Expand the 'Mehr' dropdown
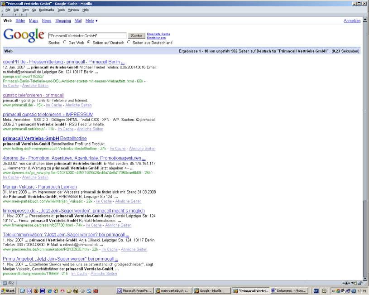This screenshot has width=369, height=295. (91, 21)
